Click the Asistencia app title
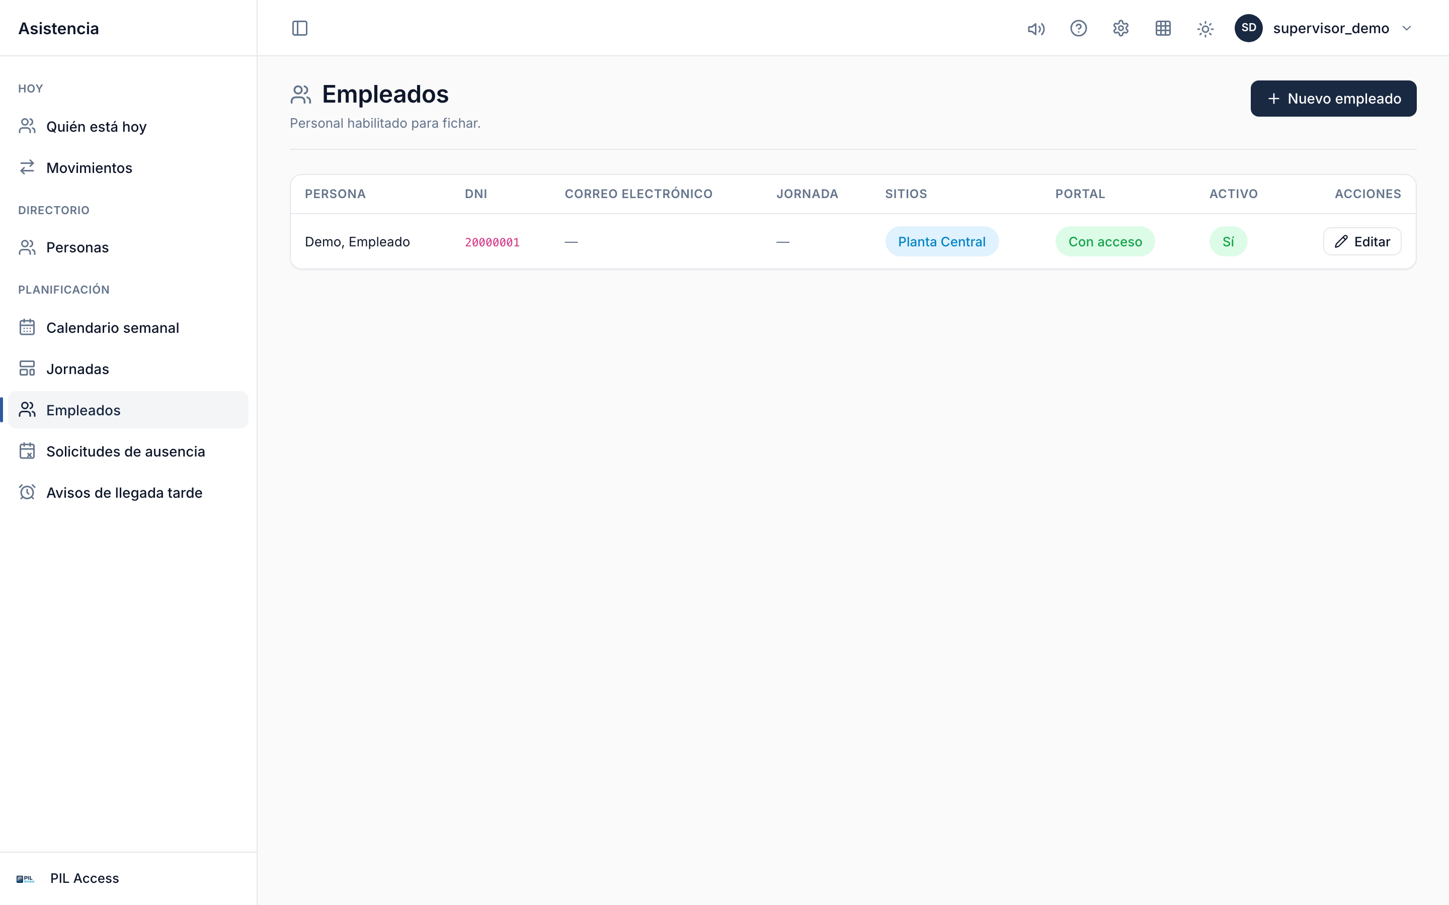 [59, 28]
